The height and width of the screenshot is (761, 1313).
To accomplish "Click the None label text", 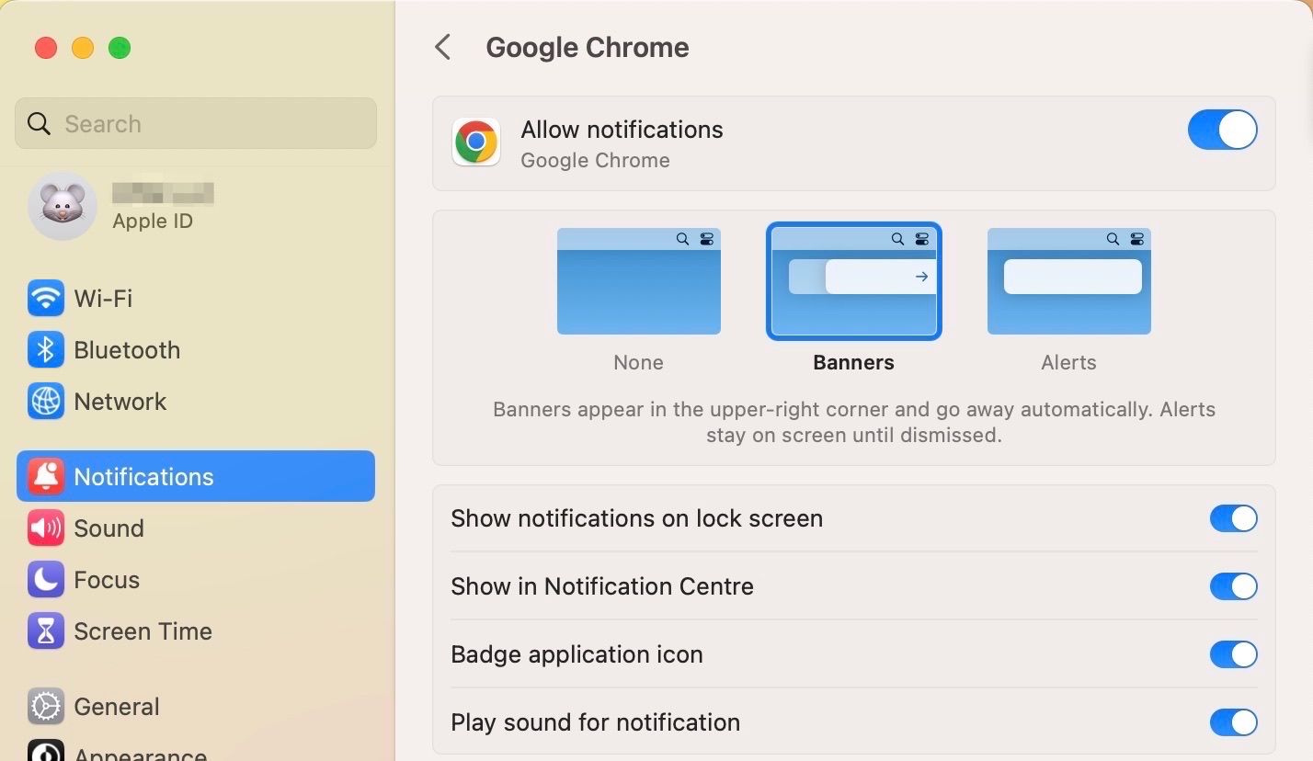I will coord(639,362).
